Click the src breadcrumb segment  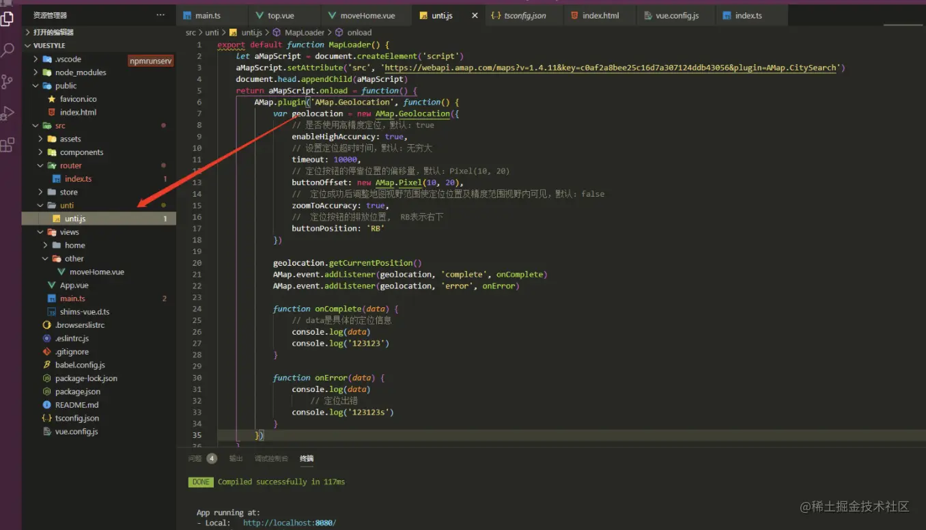(191, 32)
